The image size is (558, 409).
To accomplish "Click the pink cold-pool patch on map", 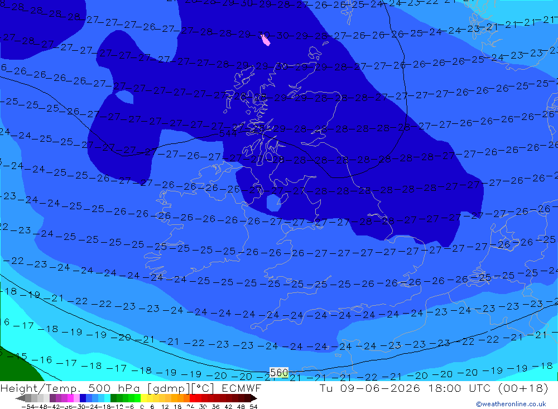I will click(x=266, y=40).
